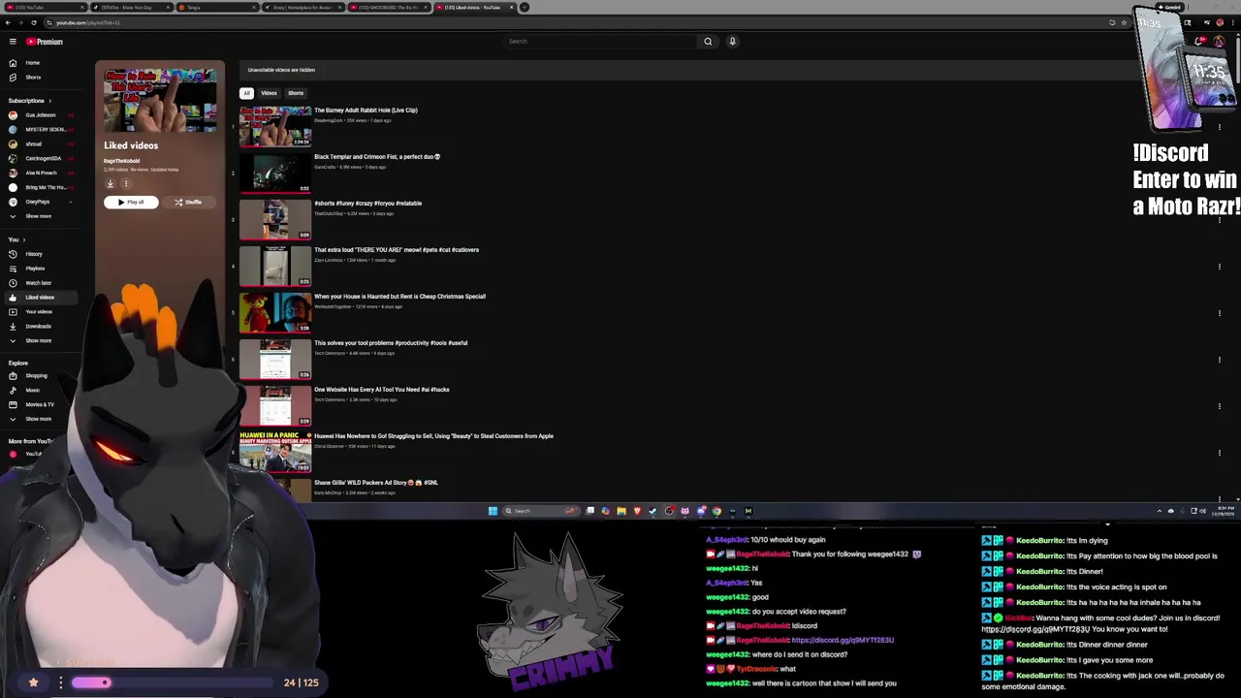Open YouTube notifications bell
Screen dimensions: 1241x698
pyautogui.click(x=1200, y=42)
